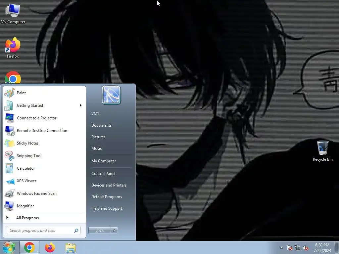Show hidden tray icons arrow

point(281,248)
